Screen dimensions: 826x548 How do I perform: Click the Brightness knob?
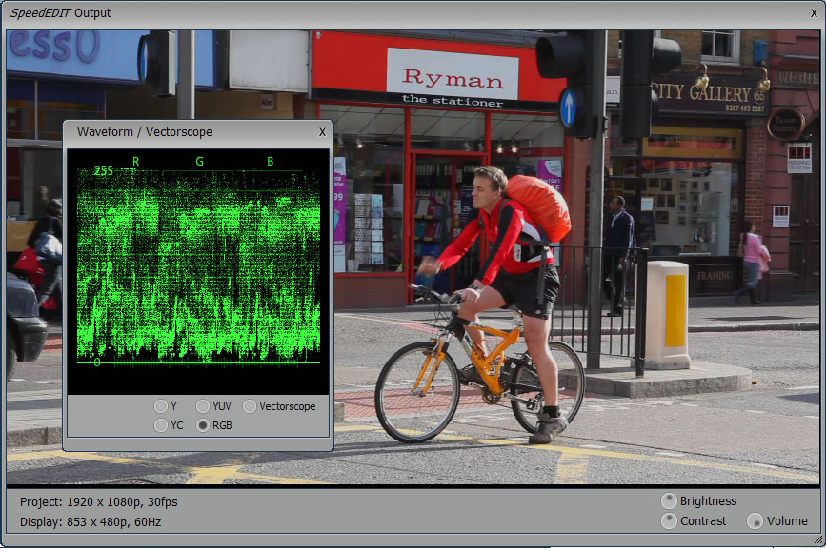[670, 501]
